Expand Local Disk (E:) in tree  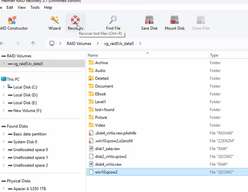[4, 103]
